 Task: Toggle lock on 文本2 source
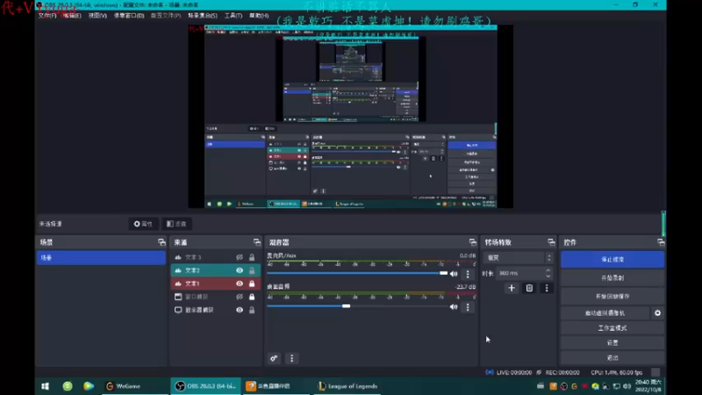point(252,270)
